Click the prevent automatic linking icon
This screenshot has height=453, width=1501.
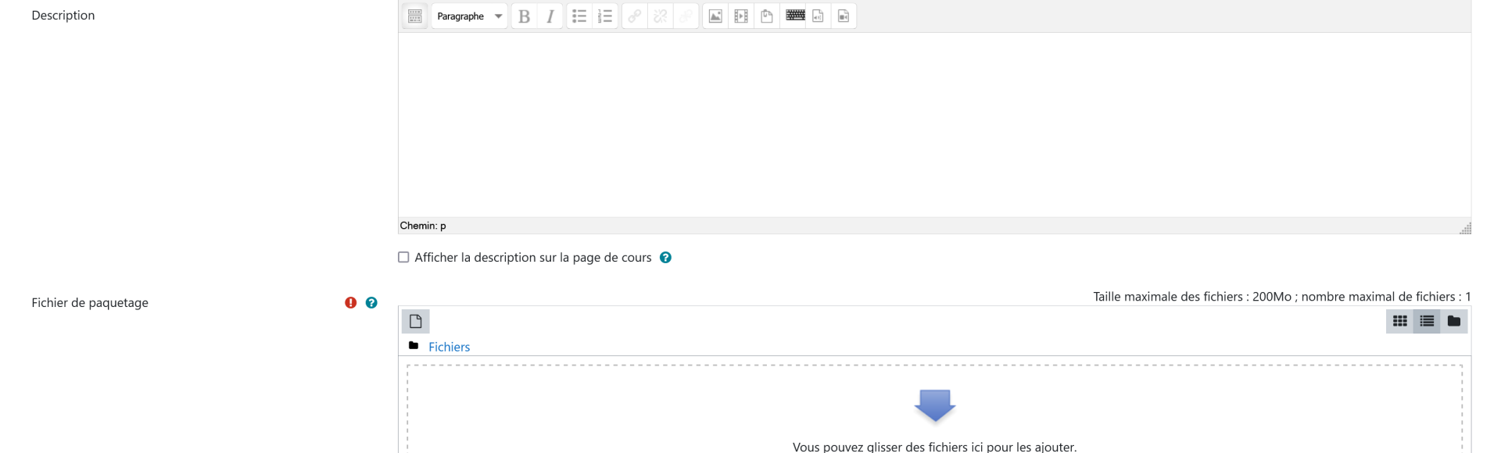686,16
